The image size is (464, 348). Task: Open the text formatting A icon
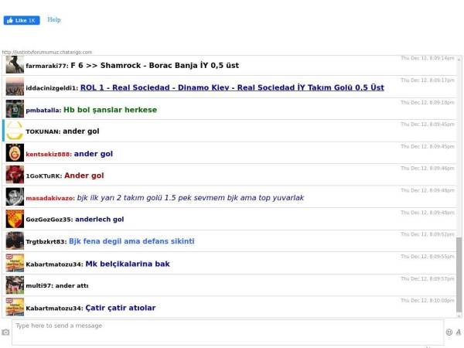[458, 332]
